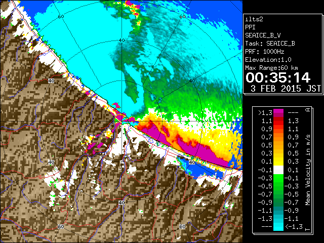Select the Elevation:1.0 line
The height and width of the screenshot is (243, 324).
268,60
